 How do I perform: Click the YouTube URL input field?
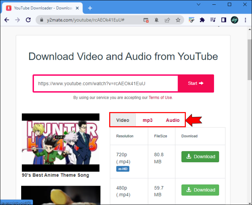(x=106, y=83)
